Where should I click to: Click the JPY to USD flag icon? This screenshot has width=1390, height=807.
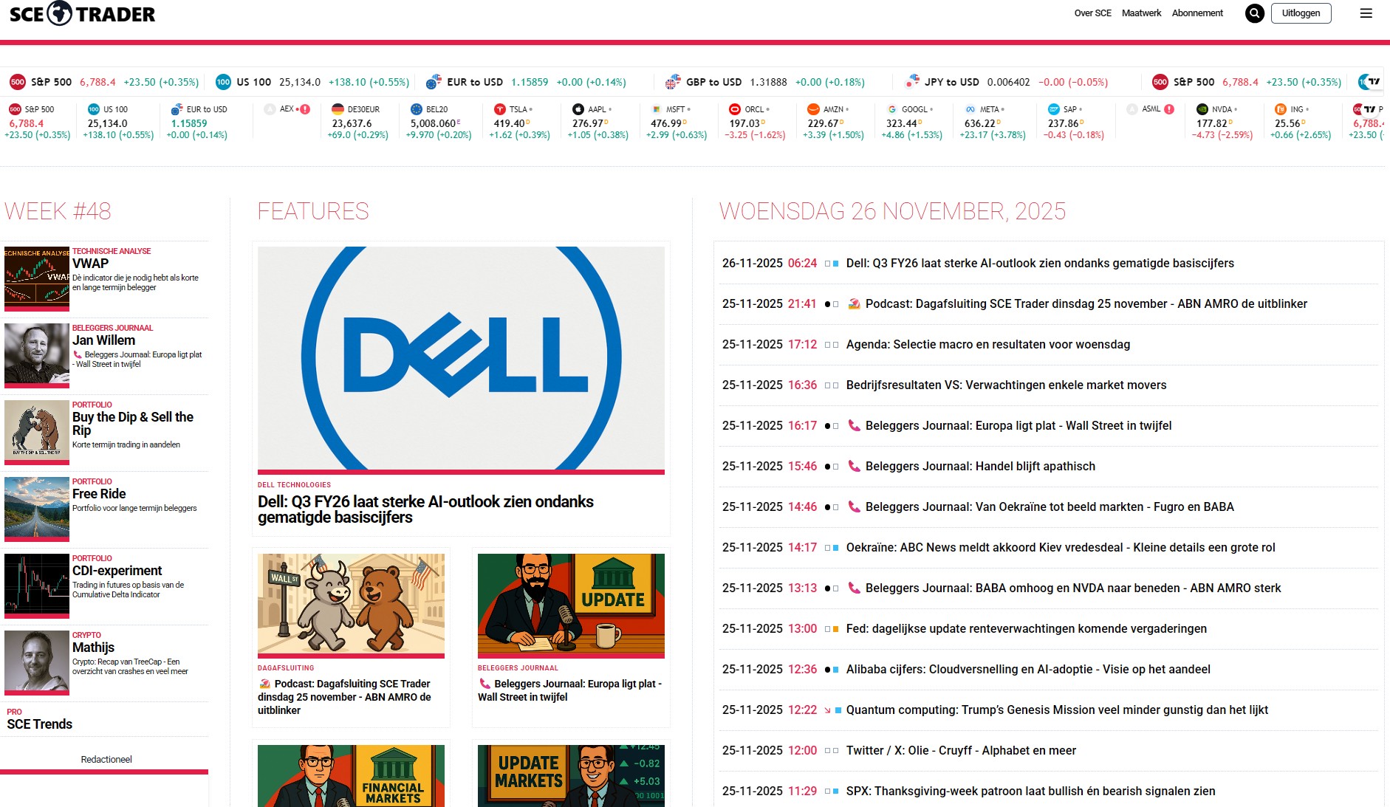pyautogui.click(x=912, y=82)
